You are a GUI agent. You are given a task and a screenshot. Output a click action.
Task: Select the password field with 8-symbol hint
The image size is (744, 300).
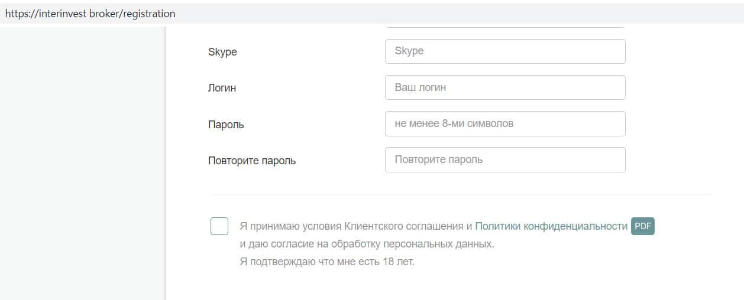click(504, 124)
